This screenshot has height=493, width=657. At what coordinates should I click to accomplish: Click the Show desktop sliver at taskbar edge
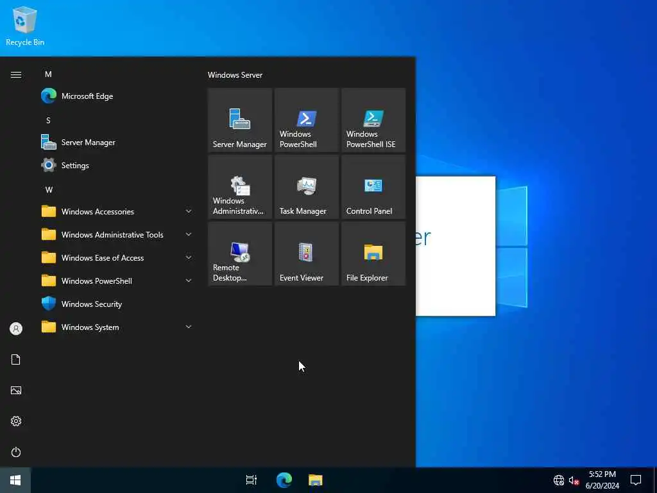(x=655, y=480)
